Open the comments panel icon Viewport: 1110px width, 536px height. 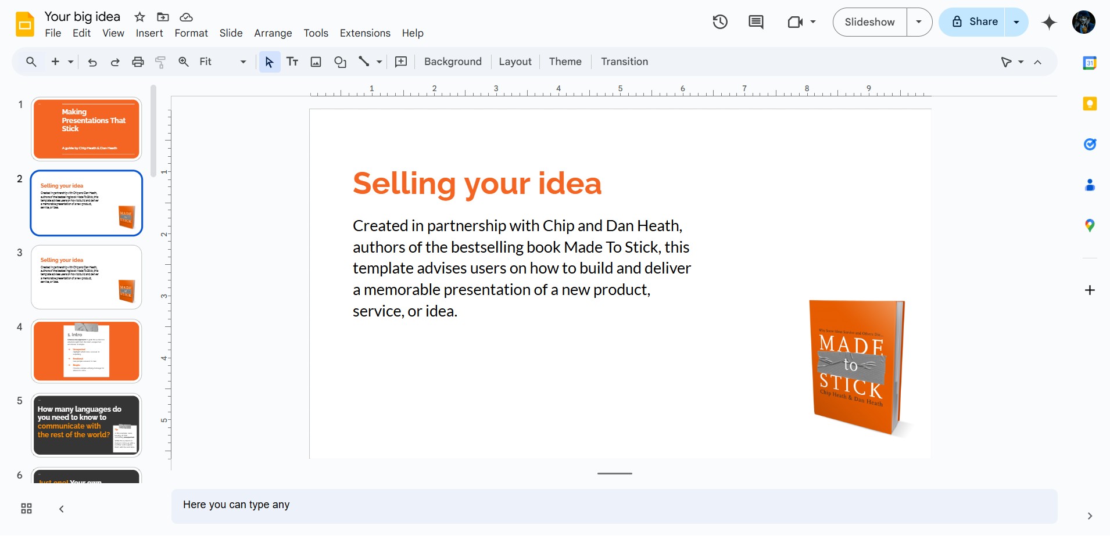756,22
